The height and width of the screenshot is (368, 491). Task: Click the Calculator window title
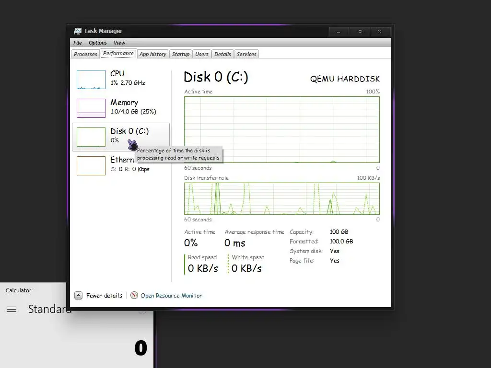(19, 290)
